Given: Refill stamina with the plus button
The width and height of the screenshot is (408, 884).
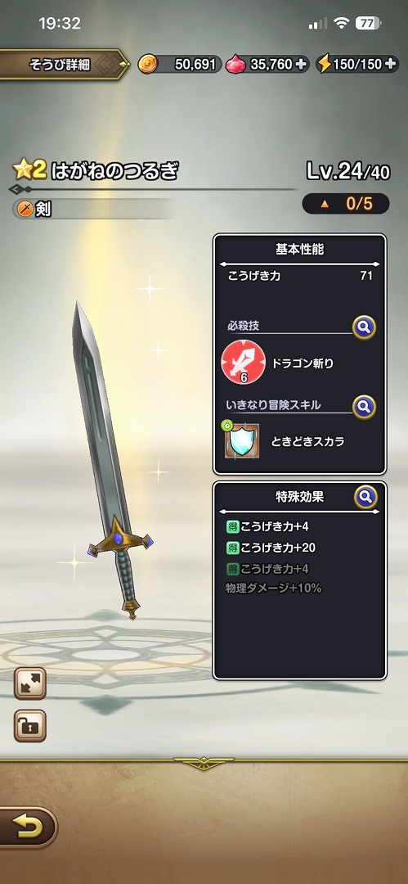Looking at the screenshot, I should [391, 65].
